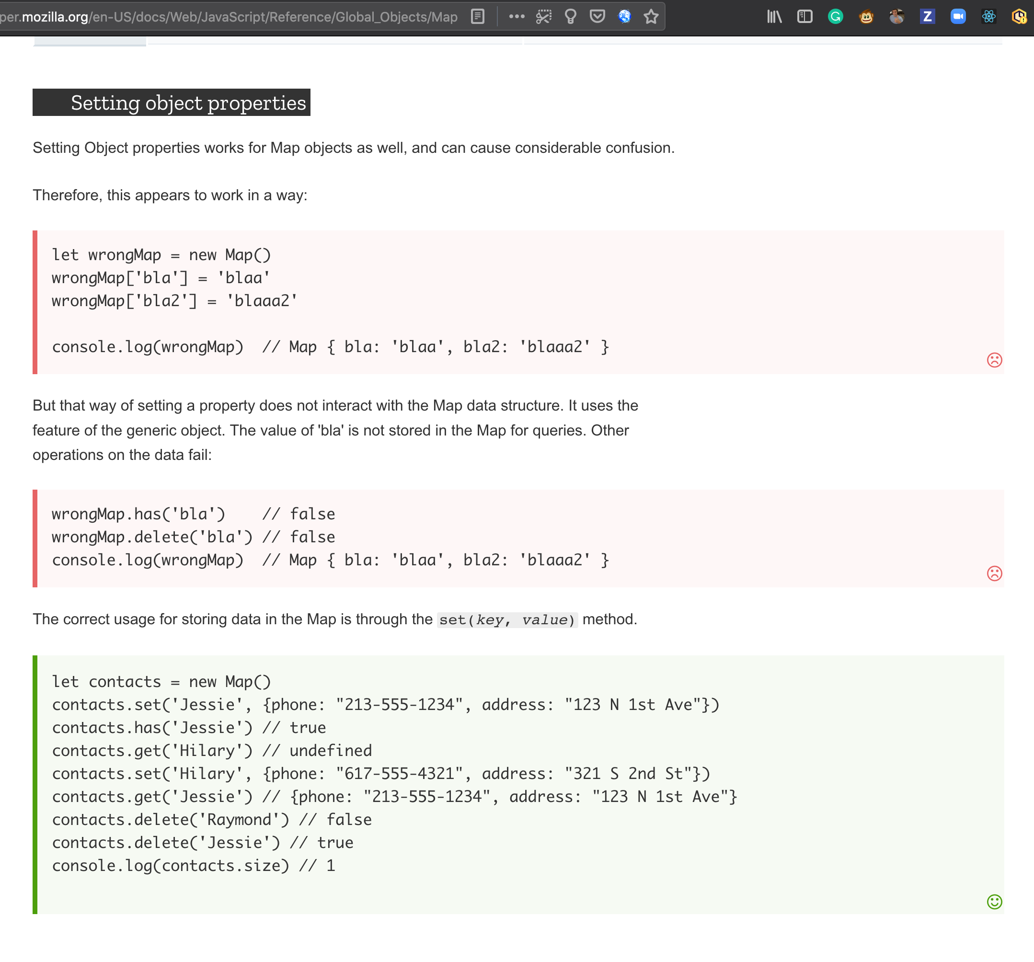Save this page to Pocket
1034x962 pixels.
pos(597,16)
